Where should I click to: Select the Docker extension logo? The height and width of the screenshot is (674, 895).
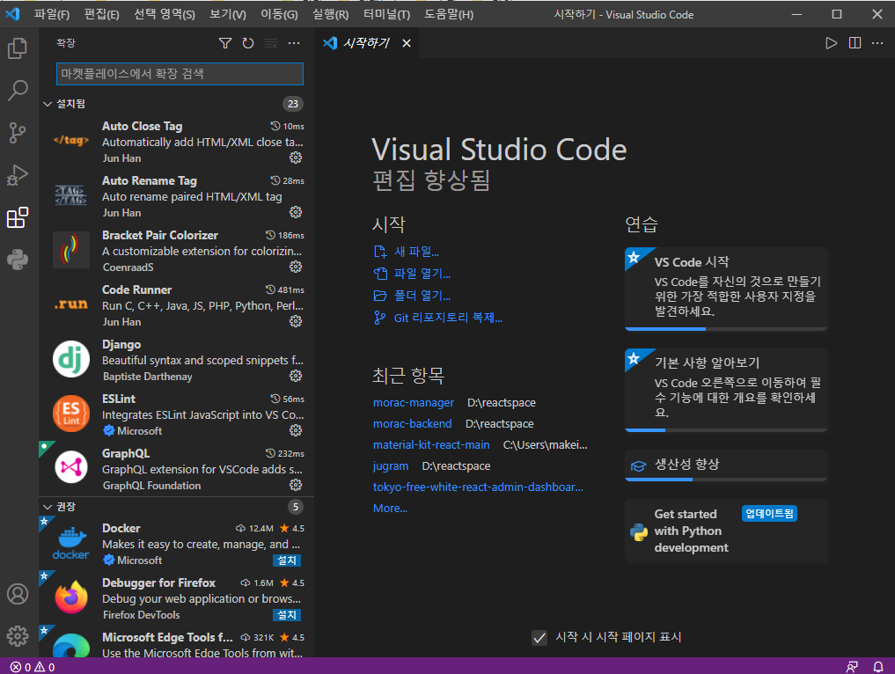70,543
